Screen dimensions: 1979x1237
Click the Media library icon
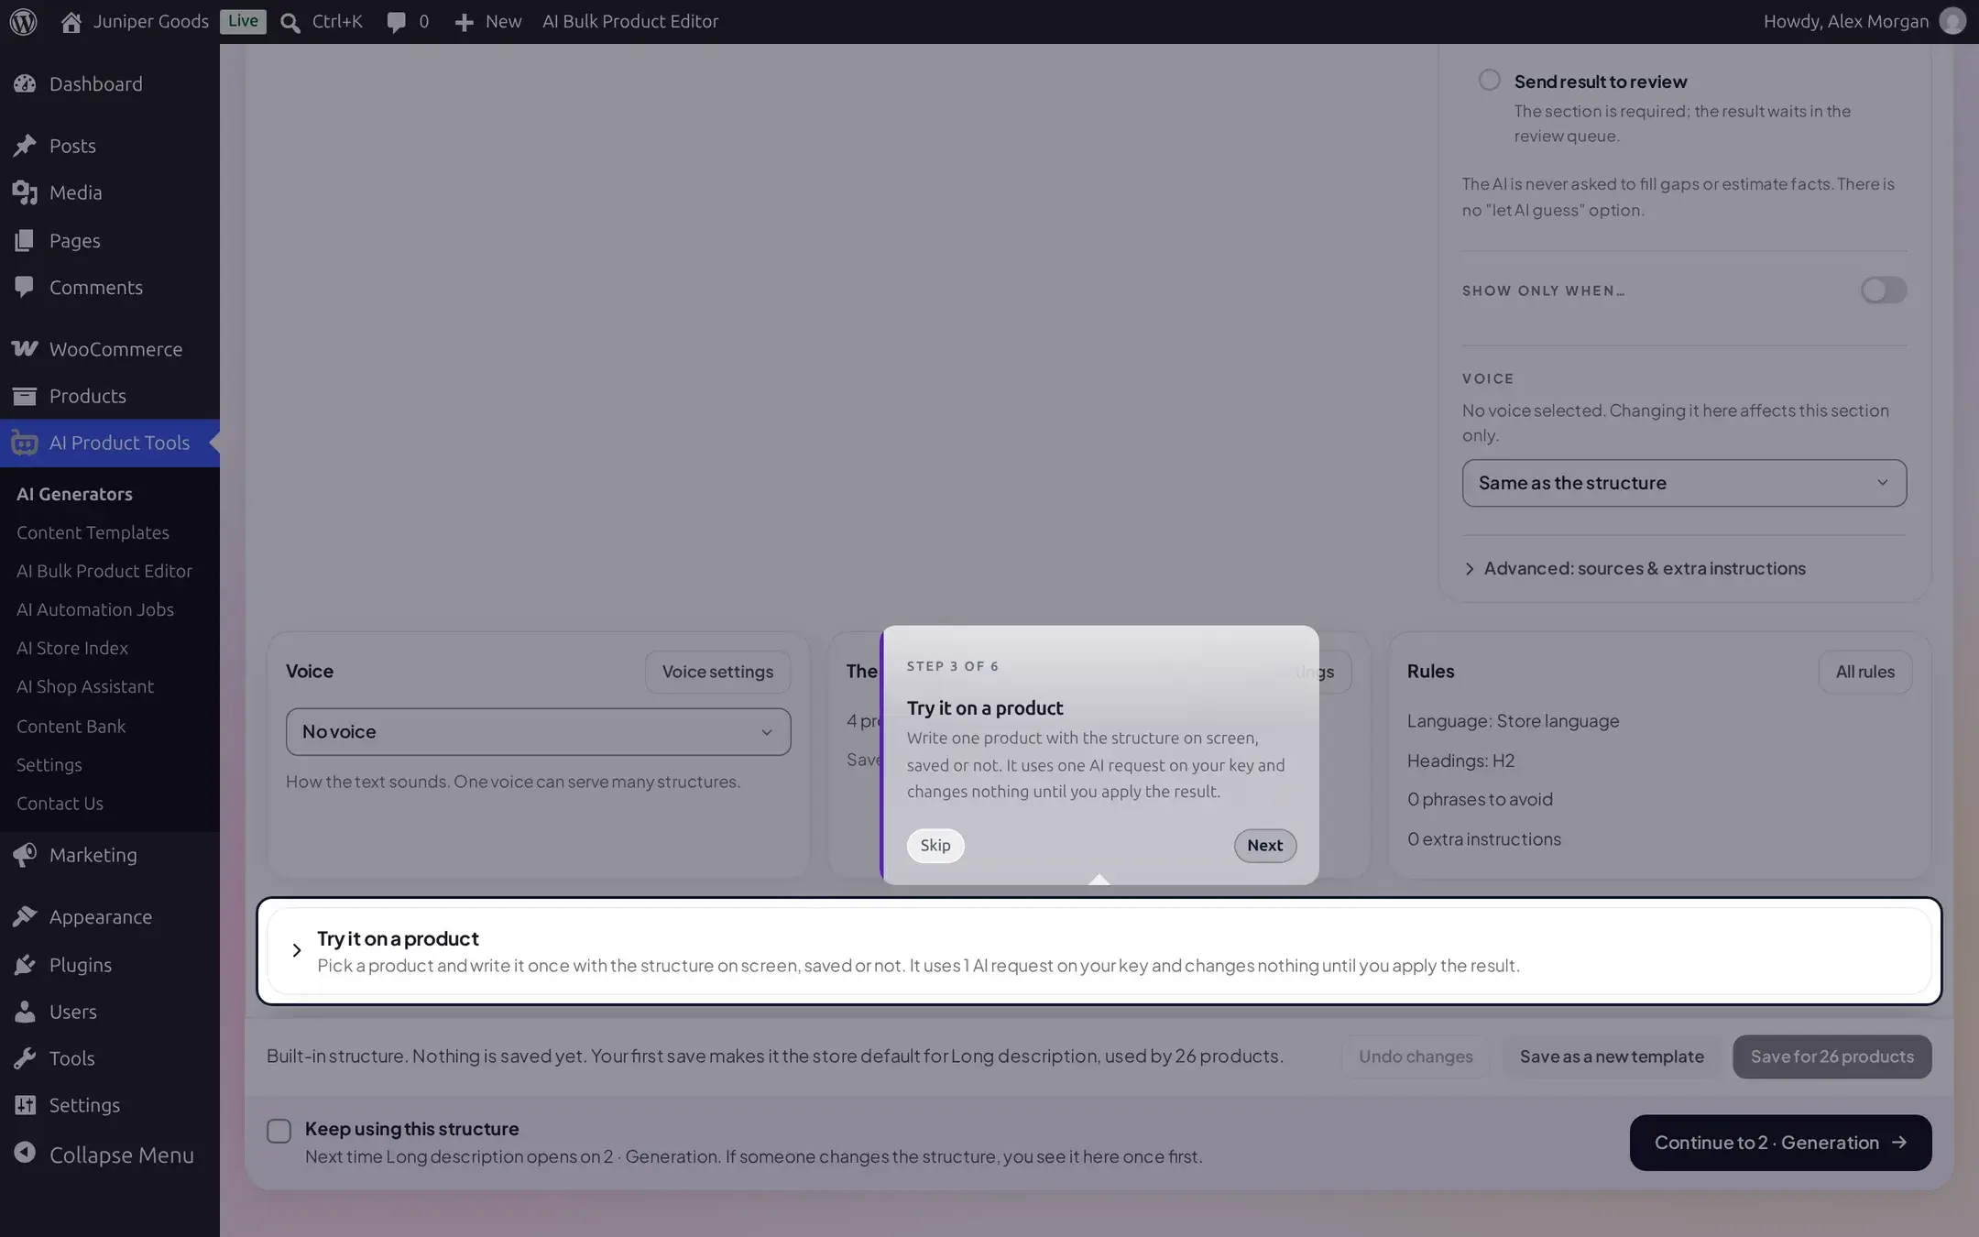pos(25,192)
